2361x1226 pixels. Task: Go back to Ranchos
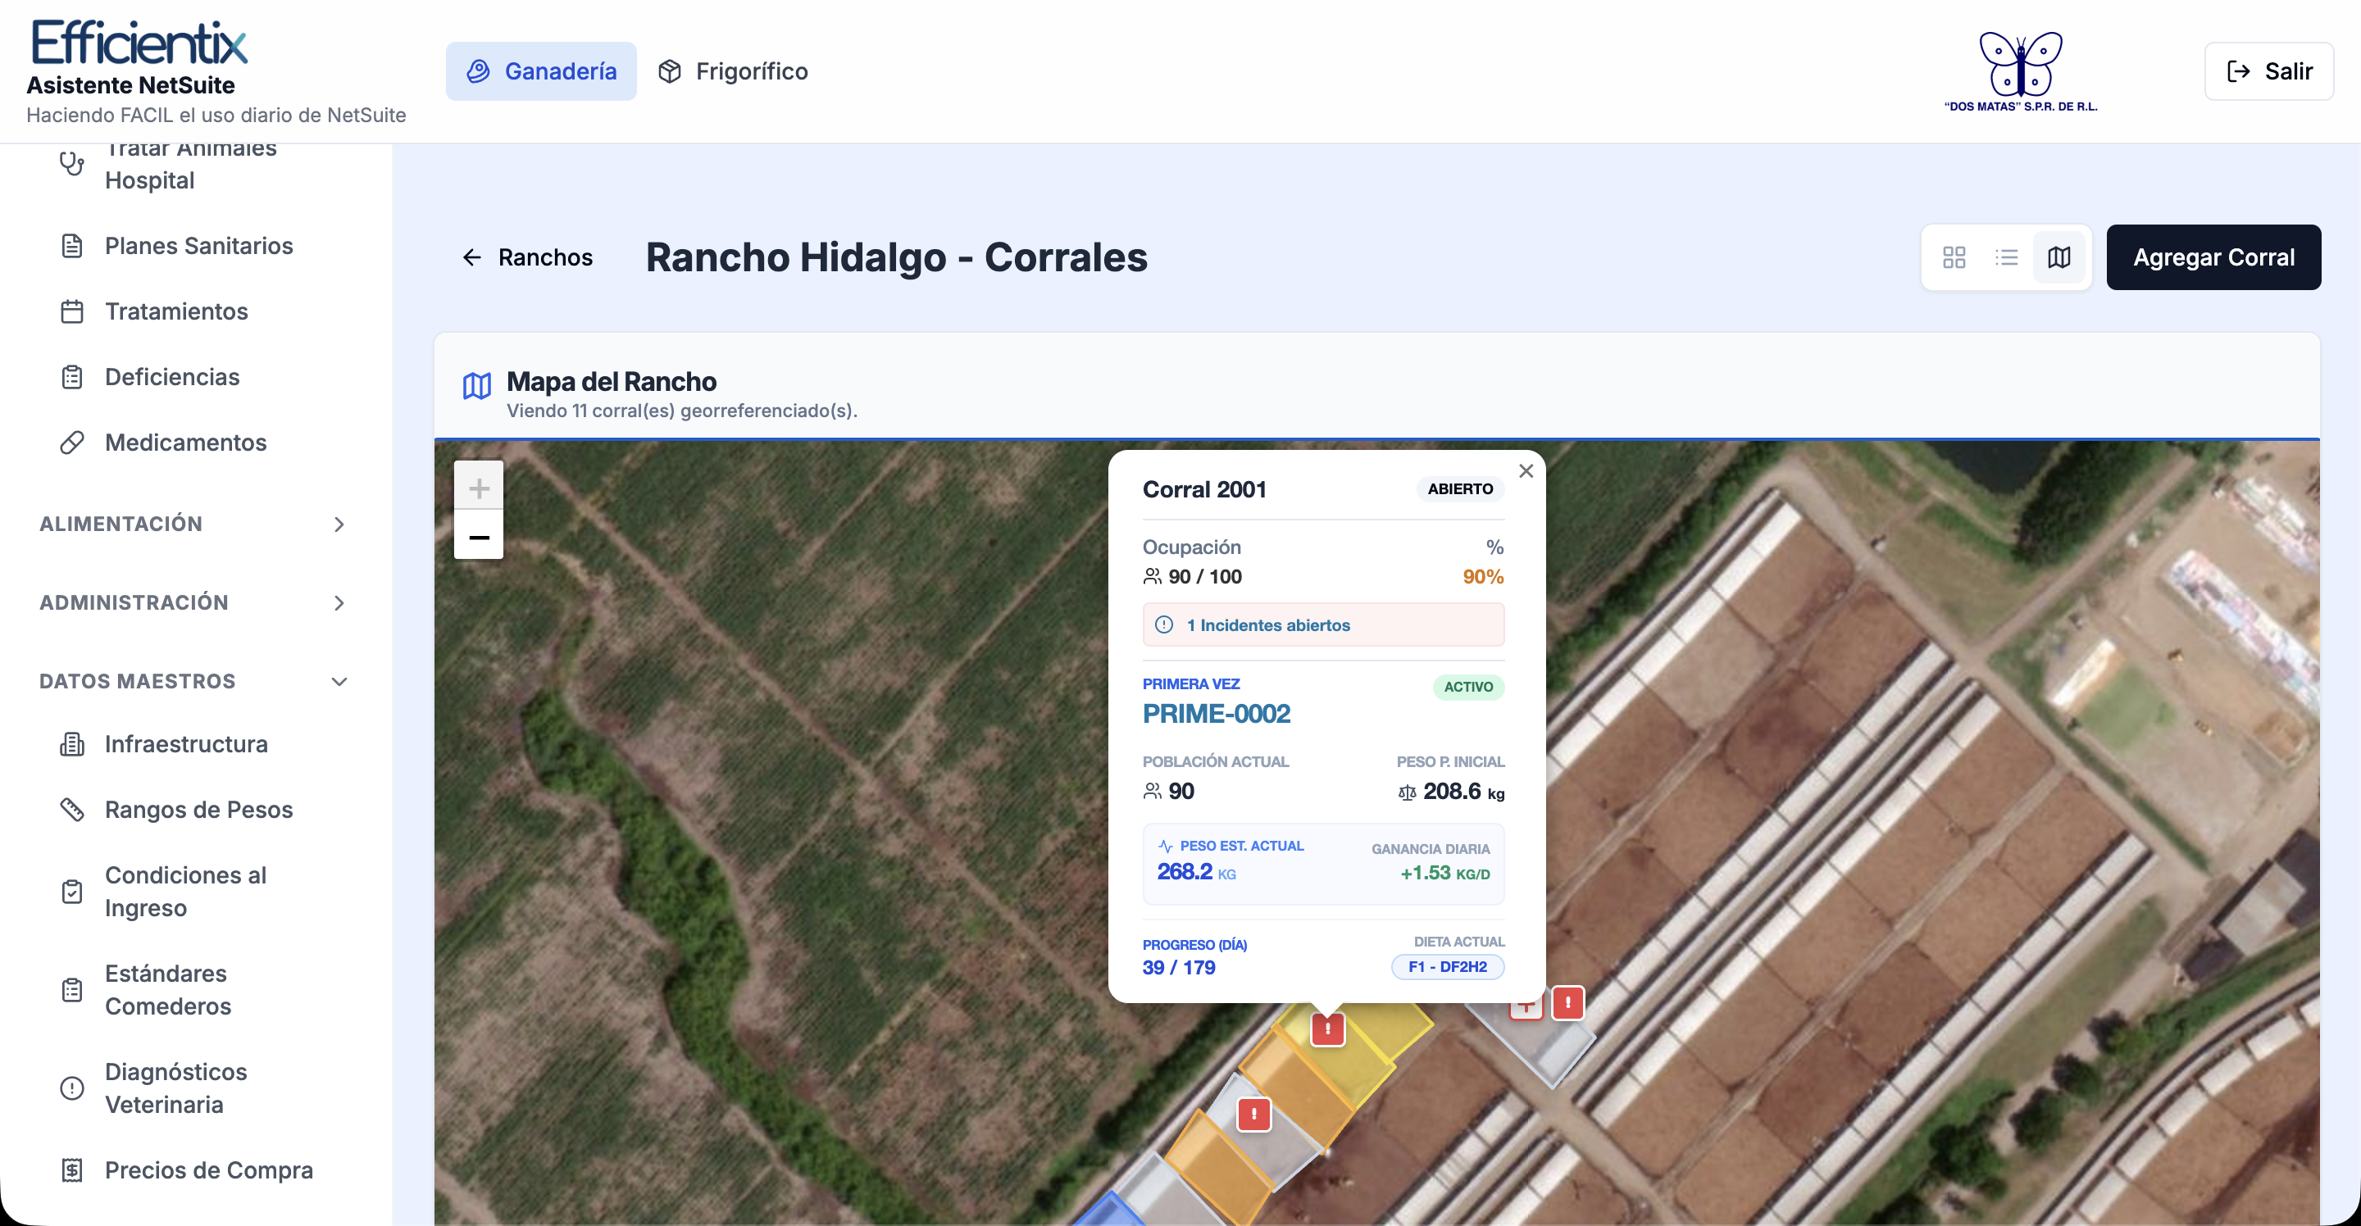coord(527,257)
